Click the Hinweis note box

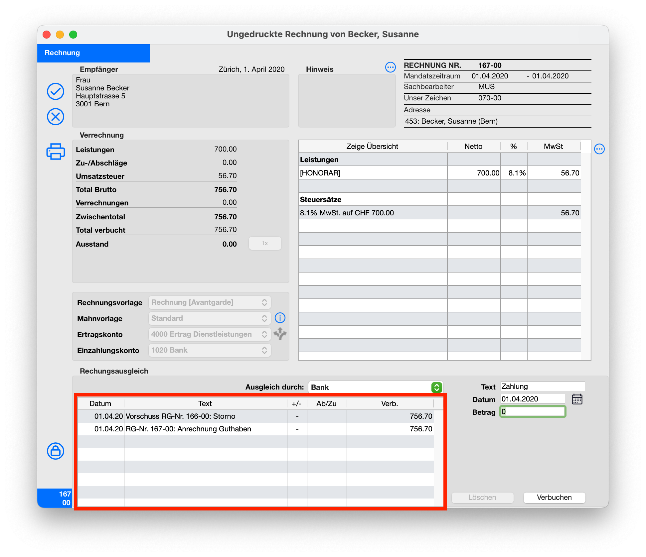[347, 101]
